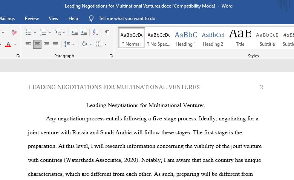The image size is (294, 180).
Task: Click the word 'five-stage' in the paragraph
Action: (x=164, y=118)
